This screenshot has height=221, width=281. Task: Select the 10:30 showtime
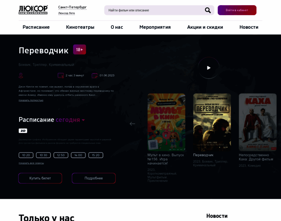pos(43,155)
